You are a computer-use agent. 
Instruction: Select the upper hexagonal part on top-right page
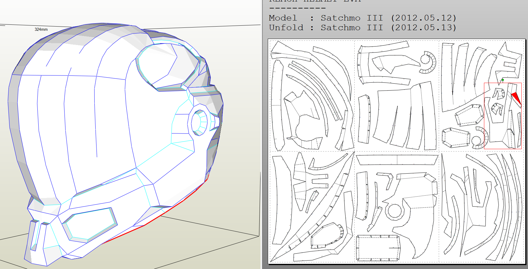pyautogui.click(x=469, y=115)
